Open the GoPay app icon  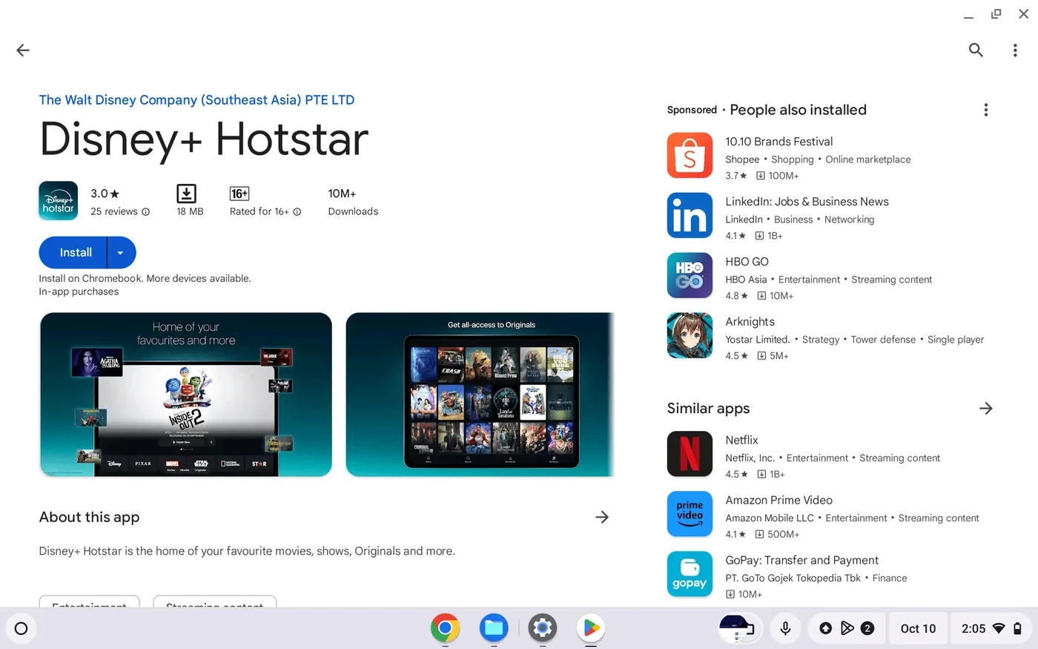(x=690, y=573)
